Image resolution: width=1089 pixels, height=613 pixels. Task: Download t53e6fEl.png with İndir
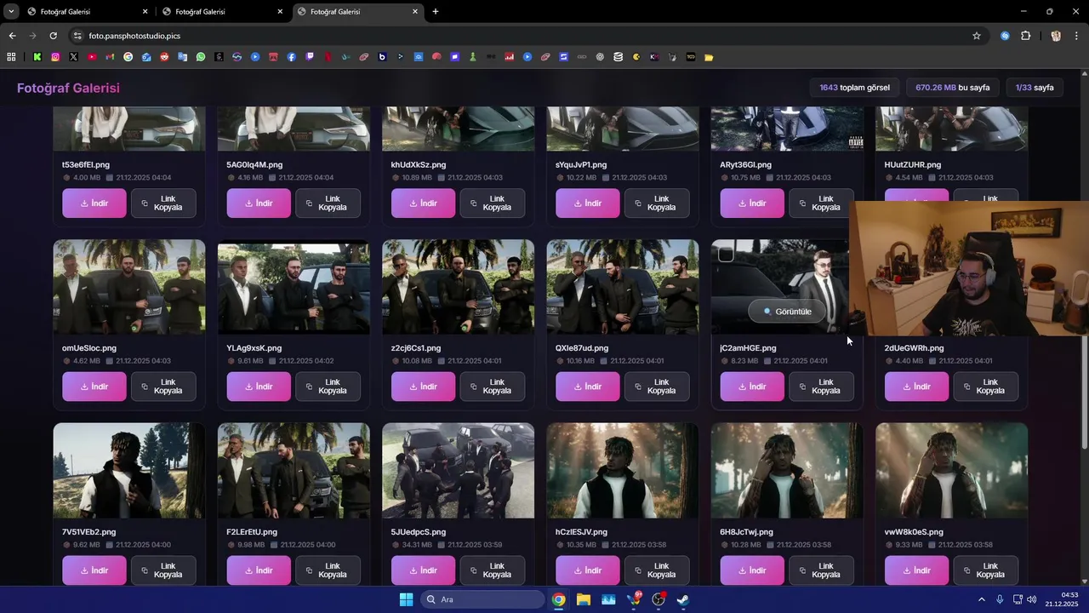coord(94,203)
